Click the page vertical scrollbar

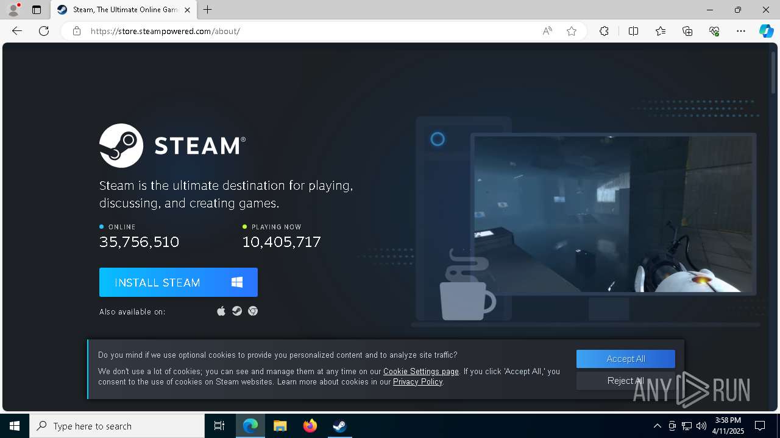point(773,73)
